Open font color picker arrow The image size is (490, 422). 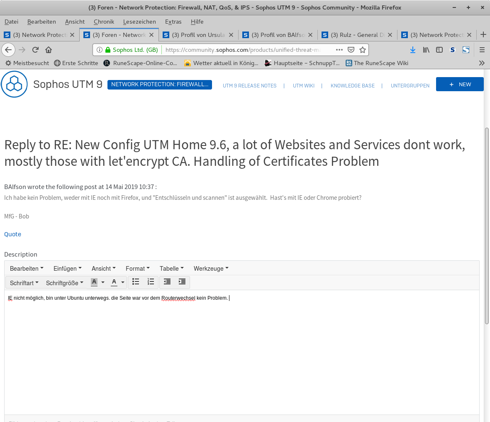pos(123,282)
